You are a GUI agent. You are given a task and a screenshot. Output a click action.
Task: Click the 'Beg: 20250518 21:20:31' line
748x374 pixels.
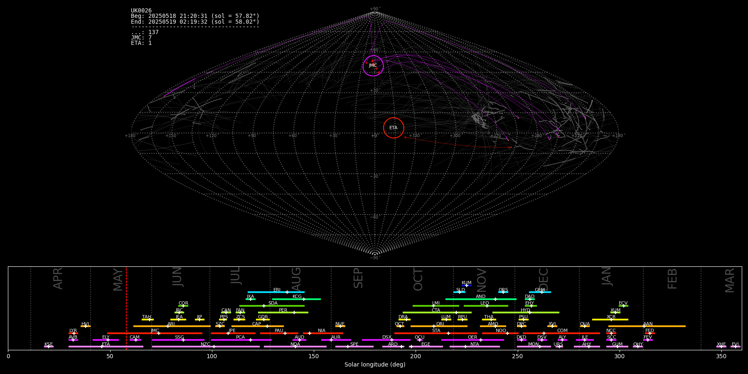195,16
